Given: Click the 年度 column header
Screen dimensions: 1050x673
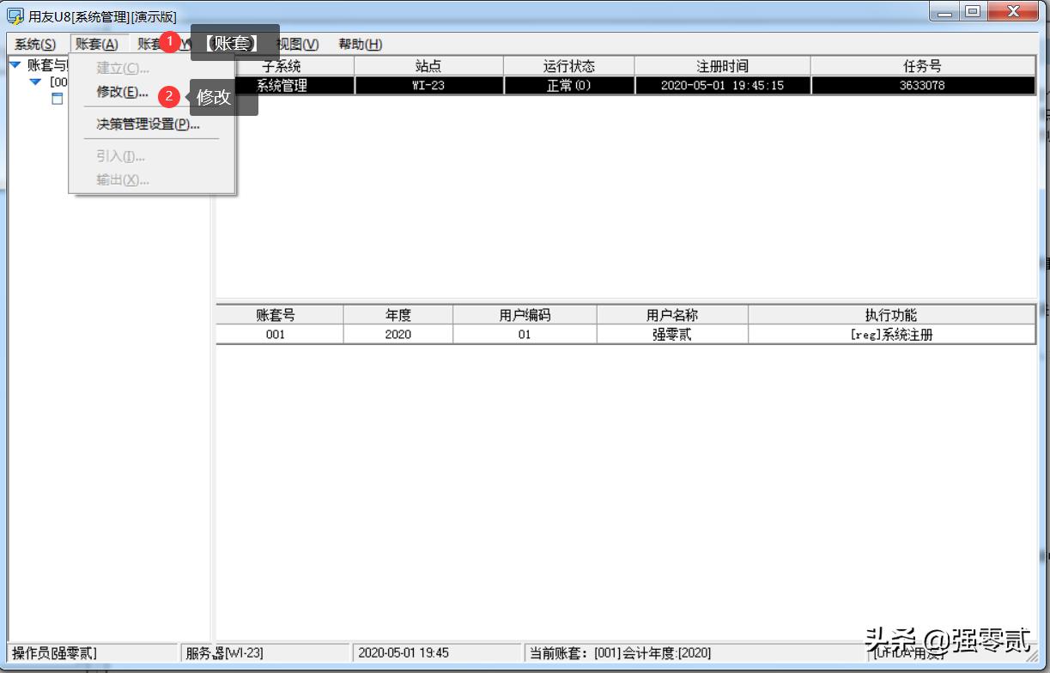Looking at the screenshot, I should point(398,315).
